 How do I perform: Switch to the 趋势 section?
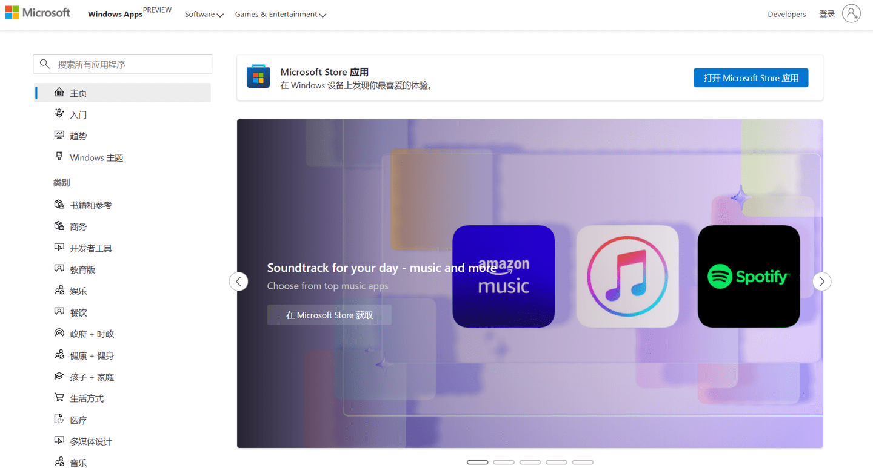(x=77, y=135)
